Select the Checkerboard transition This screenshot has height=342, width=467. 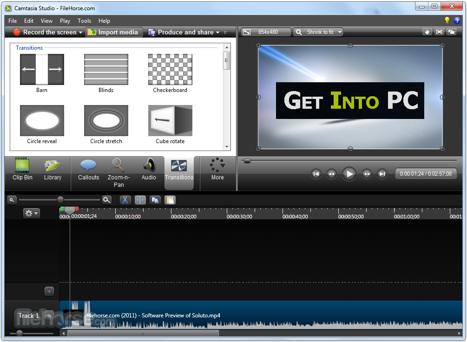click(x=170, y=73)
